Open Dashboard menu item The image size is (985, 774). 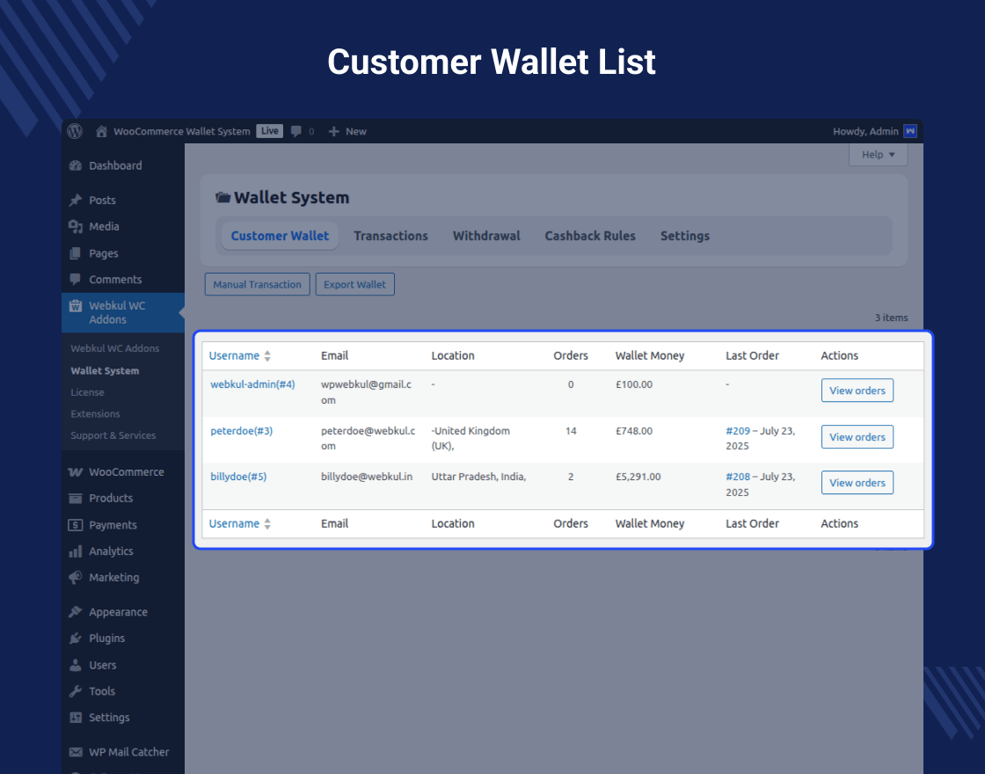click(115, 166)
